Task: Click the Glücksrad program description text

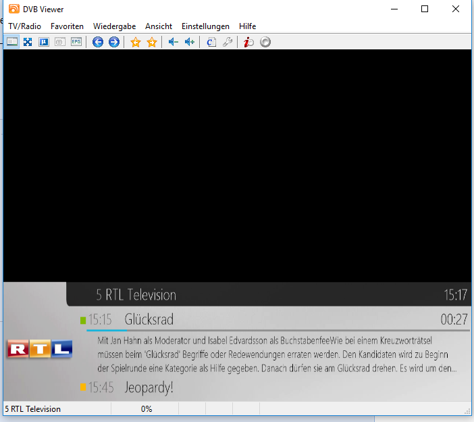Action: 277,354
